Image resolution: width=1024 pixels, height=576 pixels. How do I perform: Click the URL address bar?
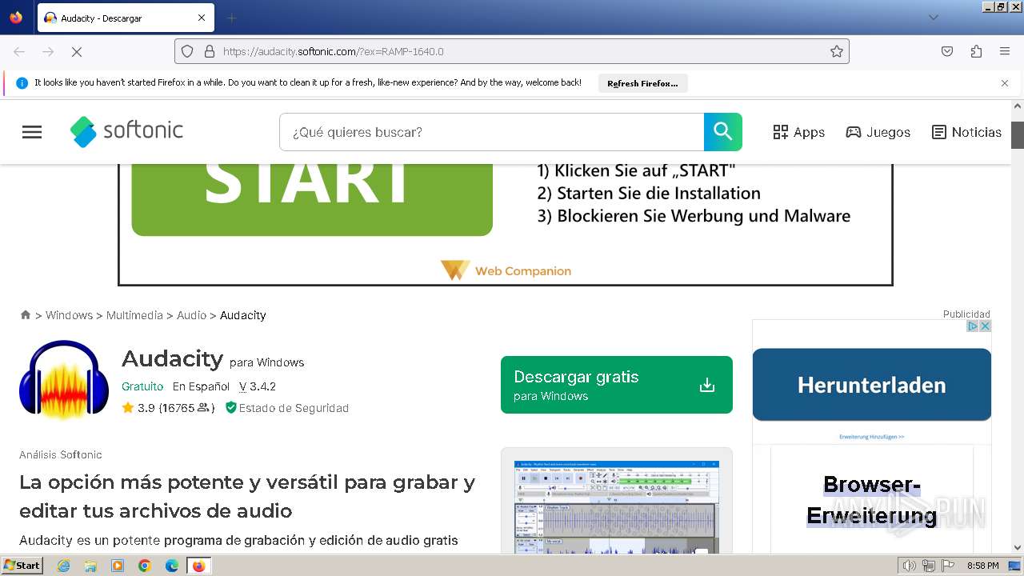click(x=512, y=51)
